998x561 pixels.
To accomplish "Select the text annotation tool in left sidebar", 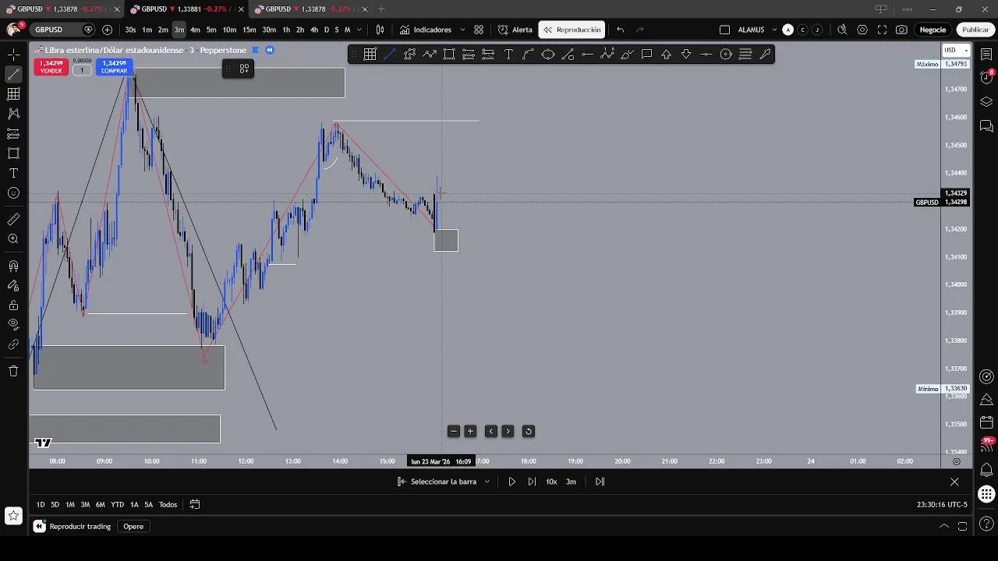I will tap(13, 173).
